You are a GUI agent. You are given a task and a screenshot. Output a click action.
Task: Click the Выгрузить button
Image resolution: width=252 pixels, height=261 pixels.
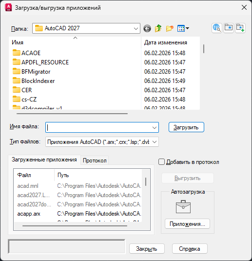tap(188, 178)
